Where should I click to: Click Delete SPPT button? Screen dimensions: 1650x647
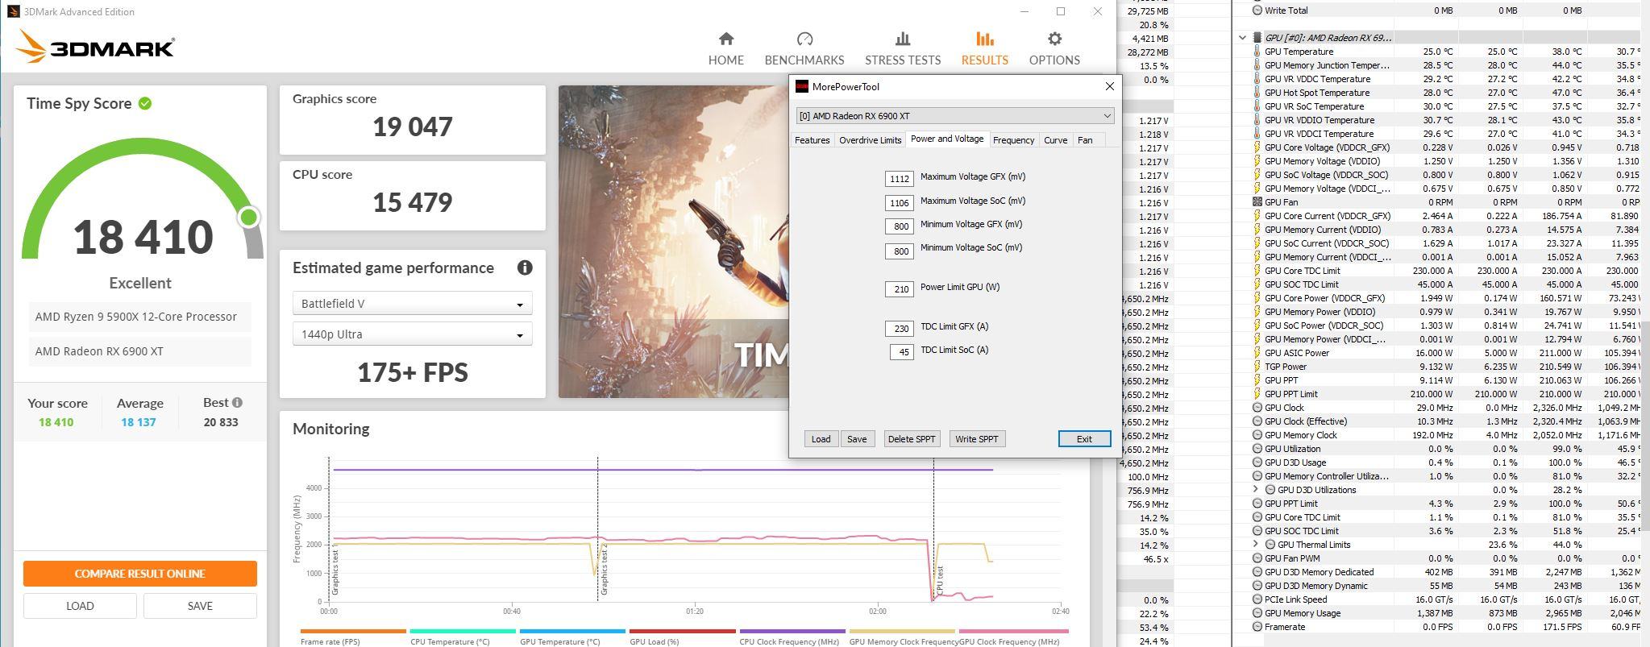pos(911,439)
